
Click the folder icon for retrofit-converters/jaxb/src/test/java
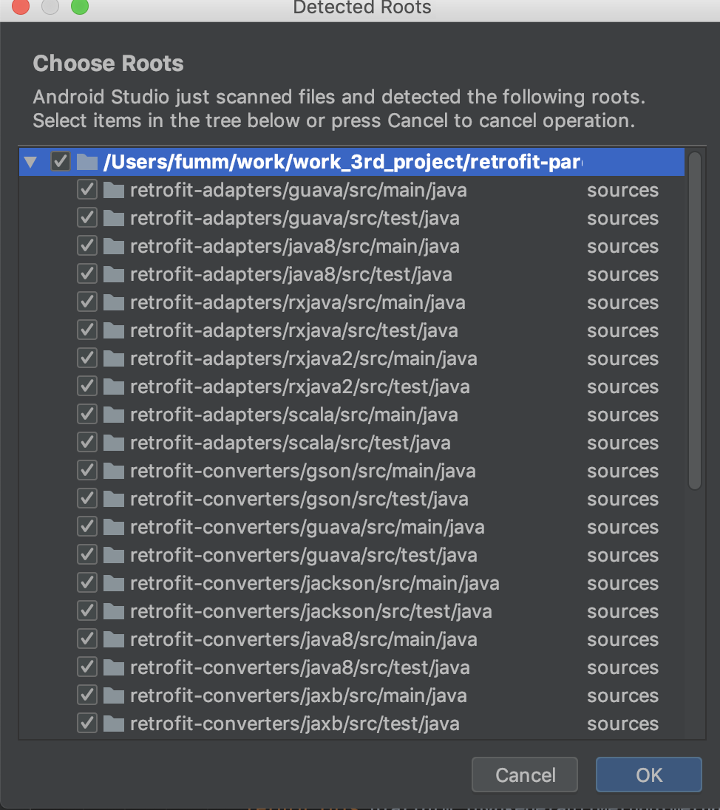pos(113,724)
